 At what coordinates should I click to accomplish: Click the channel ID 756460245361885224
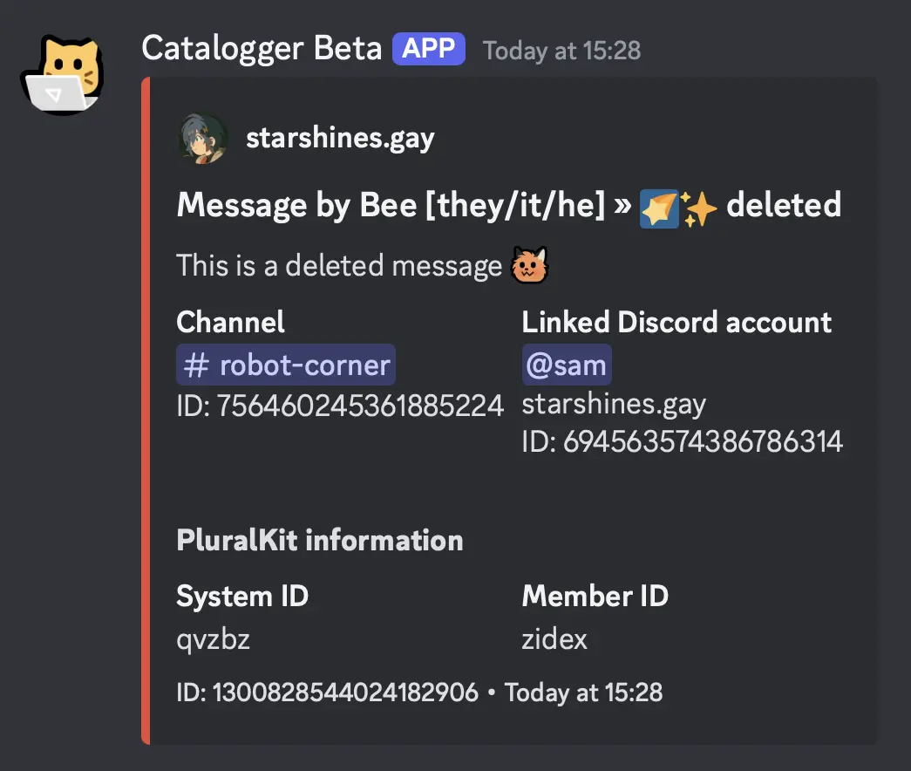340,406
